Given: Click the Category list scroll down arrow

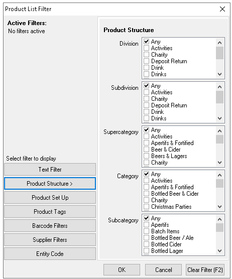Looking at the screenshot, I should tap(220, 207).
